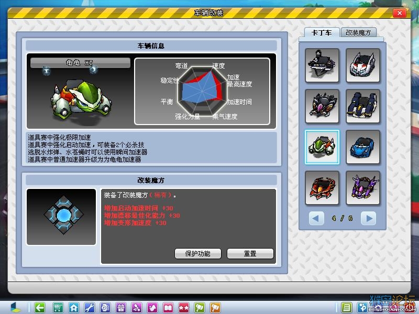The width and height of the screenshot is (419, 314).
Task: Close the 车辆改装 window
Action: coord(400,13)
